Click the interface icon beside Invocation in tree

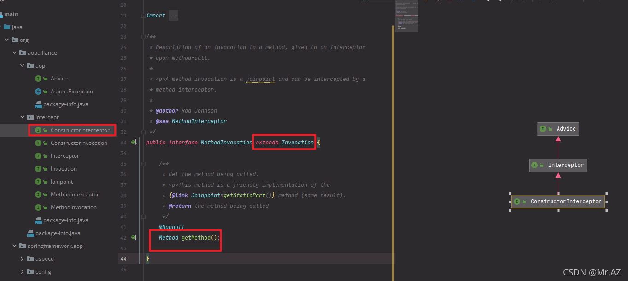[38, 169]
